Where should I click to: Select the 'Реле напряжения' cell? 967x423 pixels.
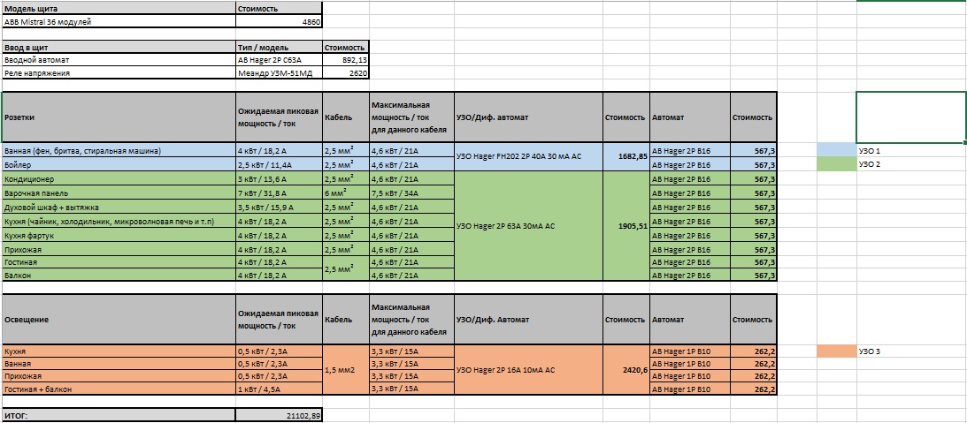click(x=119, y=73)
